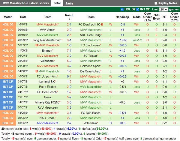Select the date 19/07/21
Image resolution: width=180 pixels, height=141 pixels.
tap(23, 97)
